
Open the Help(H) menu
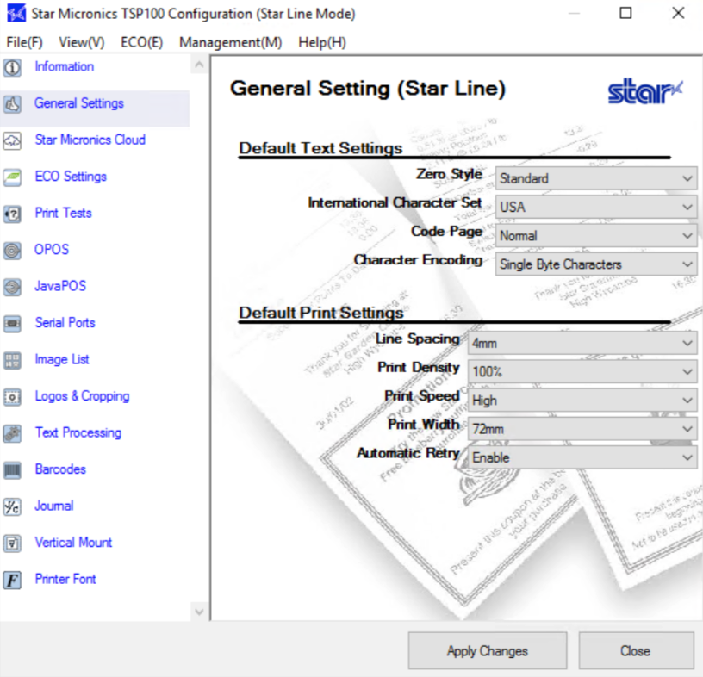[322, 42]
